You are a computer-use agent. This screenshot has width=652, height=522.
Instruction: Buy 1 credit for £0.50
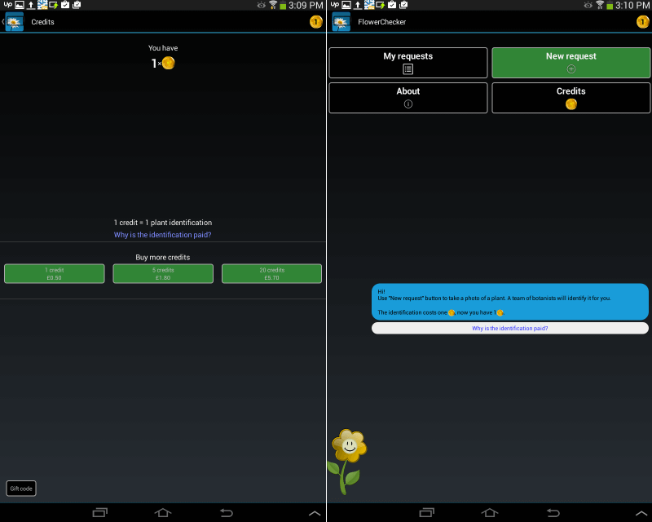[x=55, y=273]
